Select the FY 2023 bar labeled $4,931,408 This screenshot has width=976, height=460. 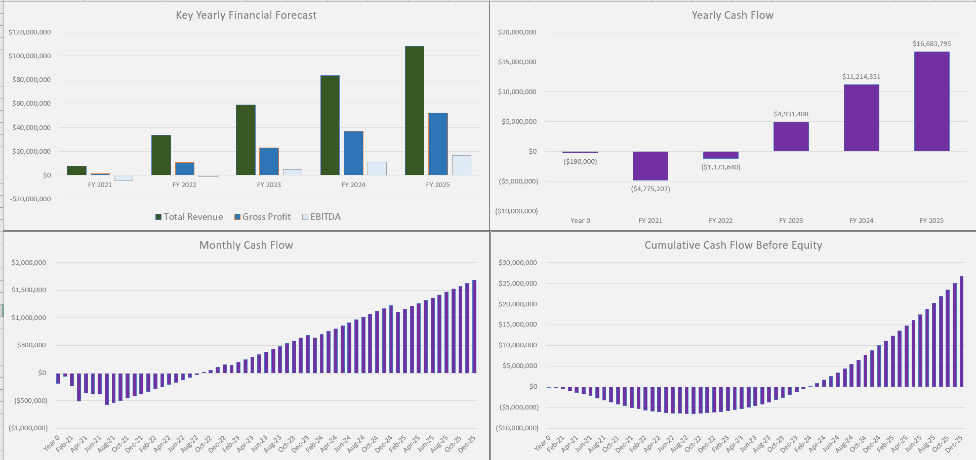click(x=791, y=136)
